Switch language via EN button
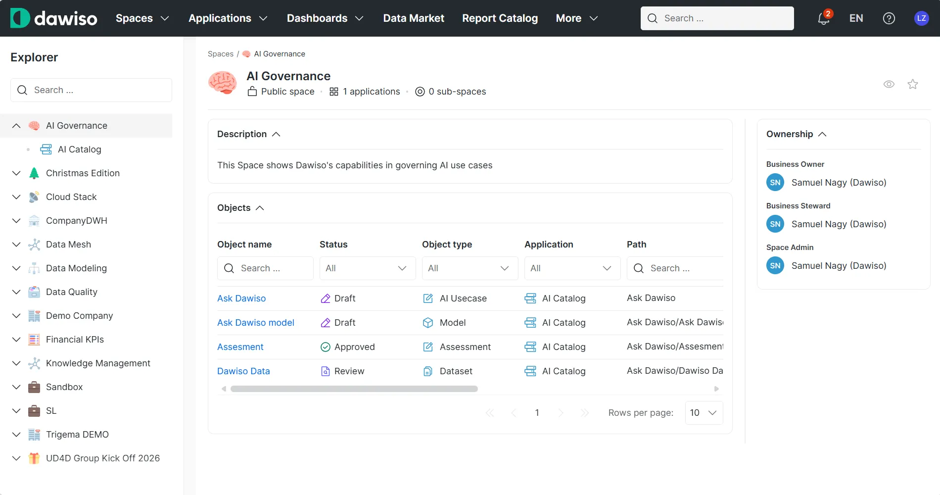Screen dimensions: 940x495 [x=856, y=18]
